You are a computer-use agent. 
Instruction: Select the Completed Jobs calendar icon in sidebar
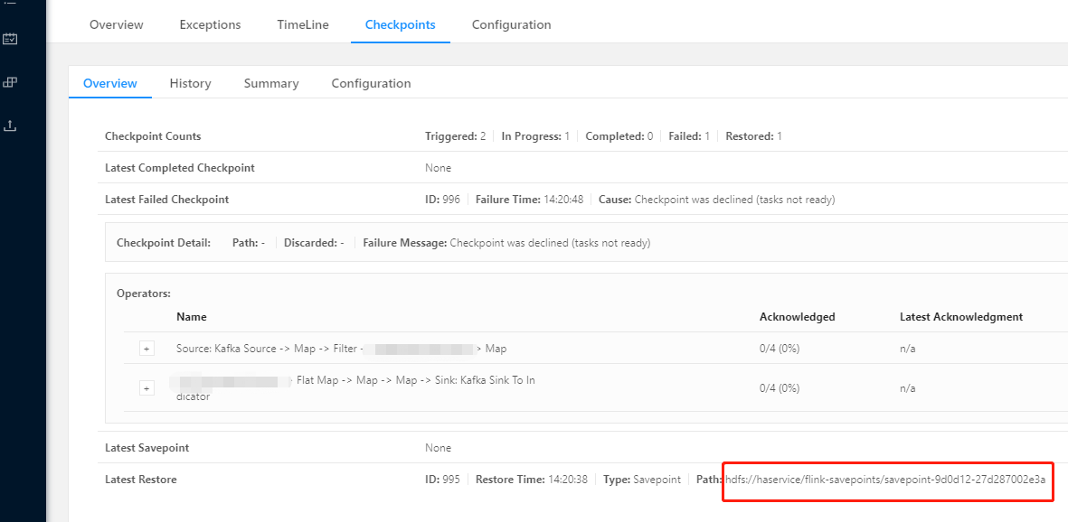pos(11,39)
